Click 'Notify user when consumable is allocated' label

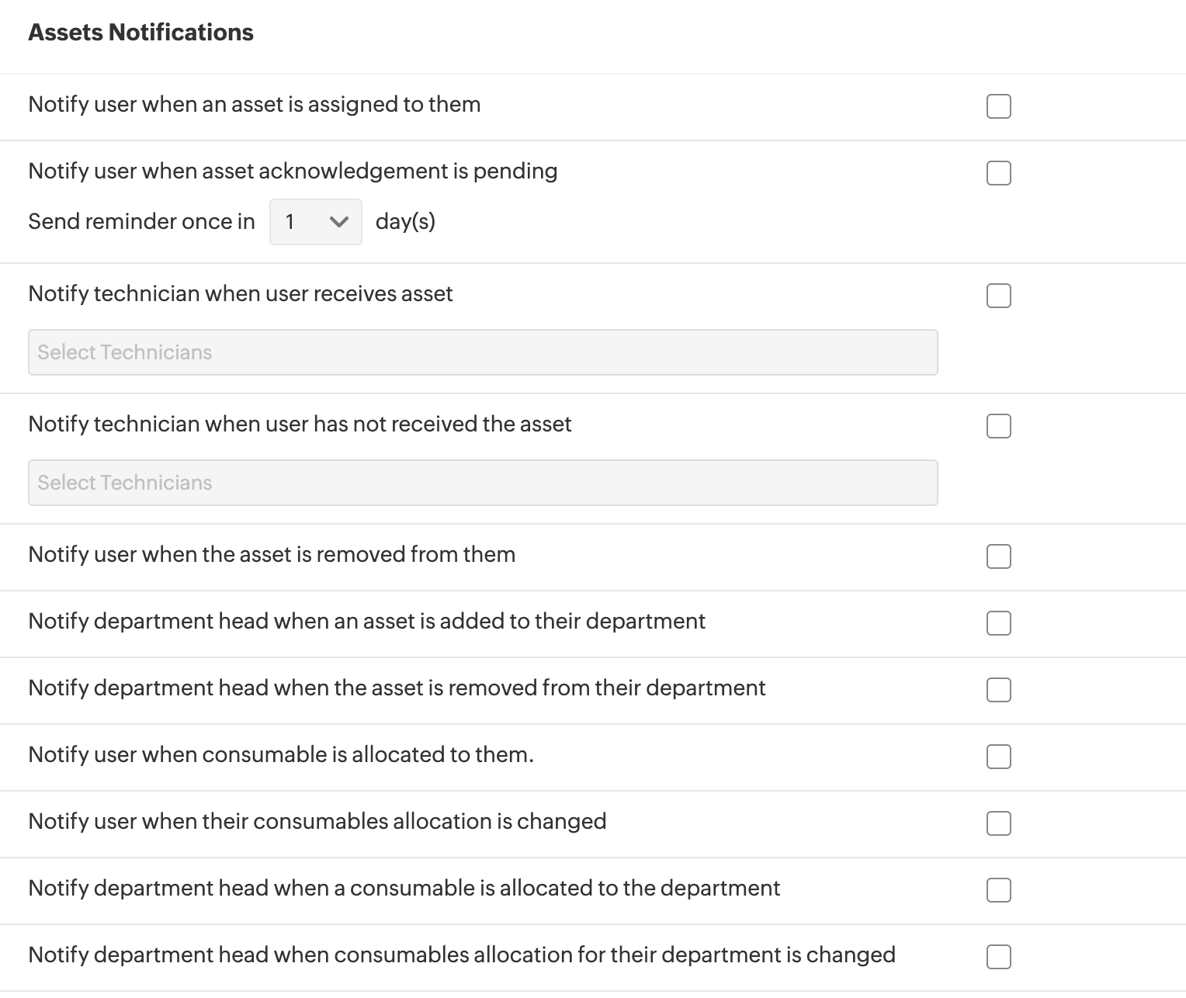tap(281, 755)
